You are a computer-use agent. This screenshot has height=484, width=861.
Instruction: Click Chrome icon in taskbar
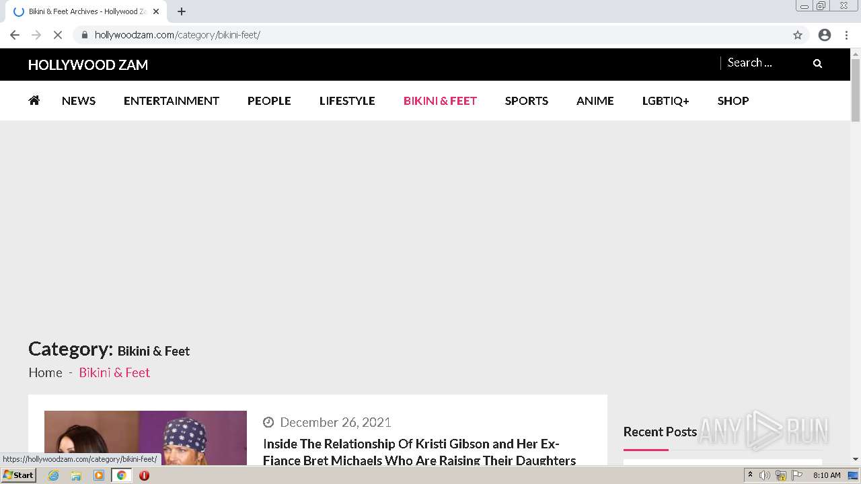[x=122, y=475]
